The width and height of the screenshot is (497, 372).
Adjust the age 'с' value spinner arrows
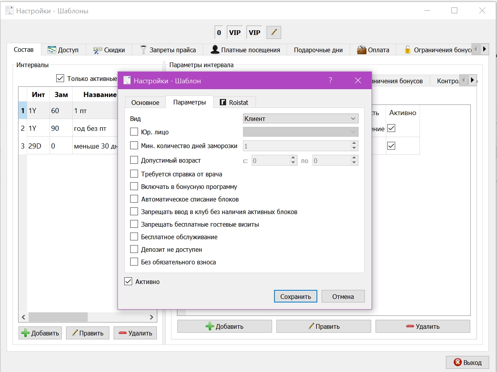tap(293, 160)
